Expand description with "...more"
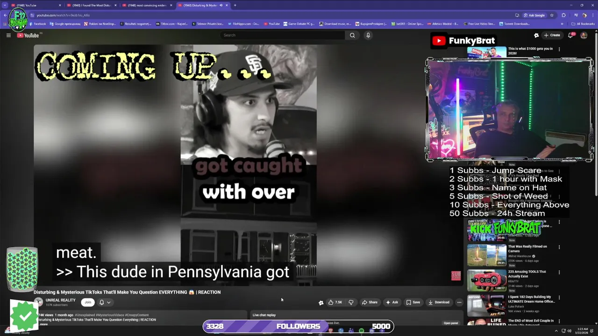598x336 pixels. [43, 324]
